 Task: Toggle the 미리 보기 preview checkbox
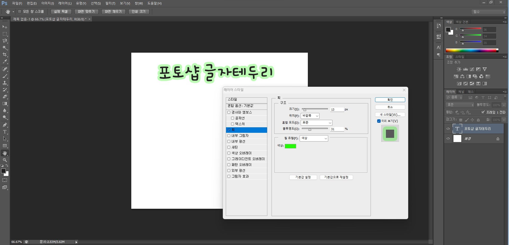tap(379, 121)
